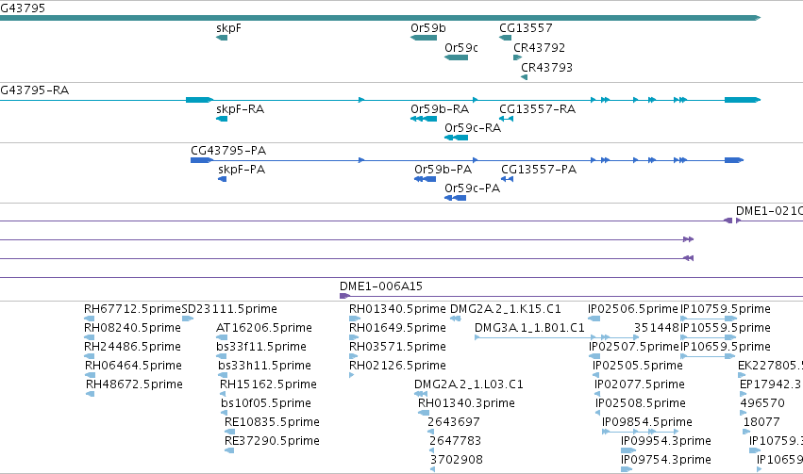This screenshot has height=474, width=803.
Task: Click the DMG2A.2_1.L03.C1 feature label
Action: pos(469,384)
